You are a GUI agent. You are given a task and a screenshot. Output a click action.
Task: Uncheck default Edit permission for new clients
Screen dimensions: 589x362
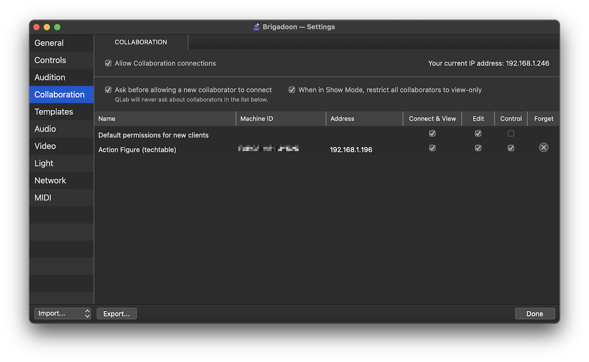point(478,134)
